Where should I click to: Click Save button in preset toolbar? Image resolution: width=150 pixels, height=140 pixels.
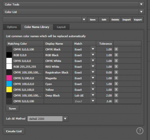click(x=93, y=20)
